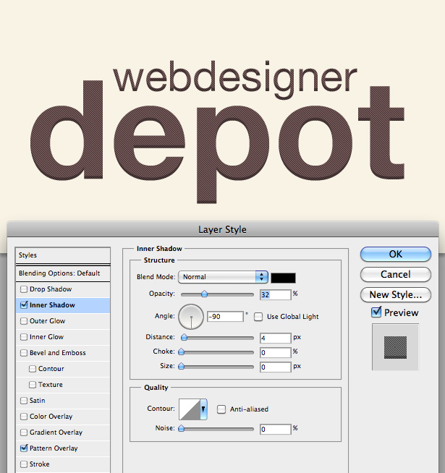Enable the Gradient Overlay checkbox
The image size is (445, 473).
coord(24,432)
